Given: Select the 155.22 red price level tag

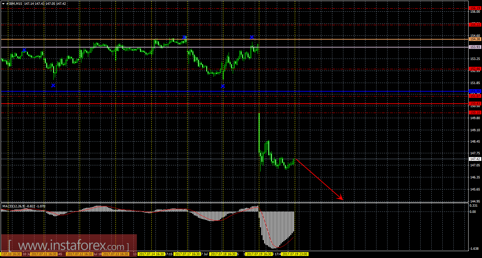Looking at the screenshot, I should (475, 24).
